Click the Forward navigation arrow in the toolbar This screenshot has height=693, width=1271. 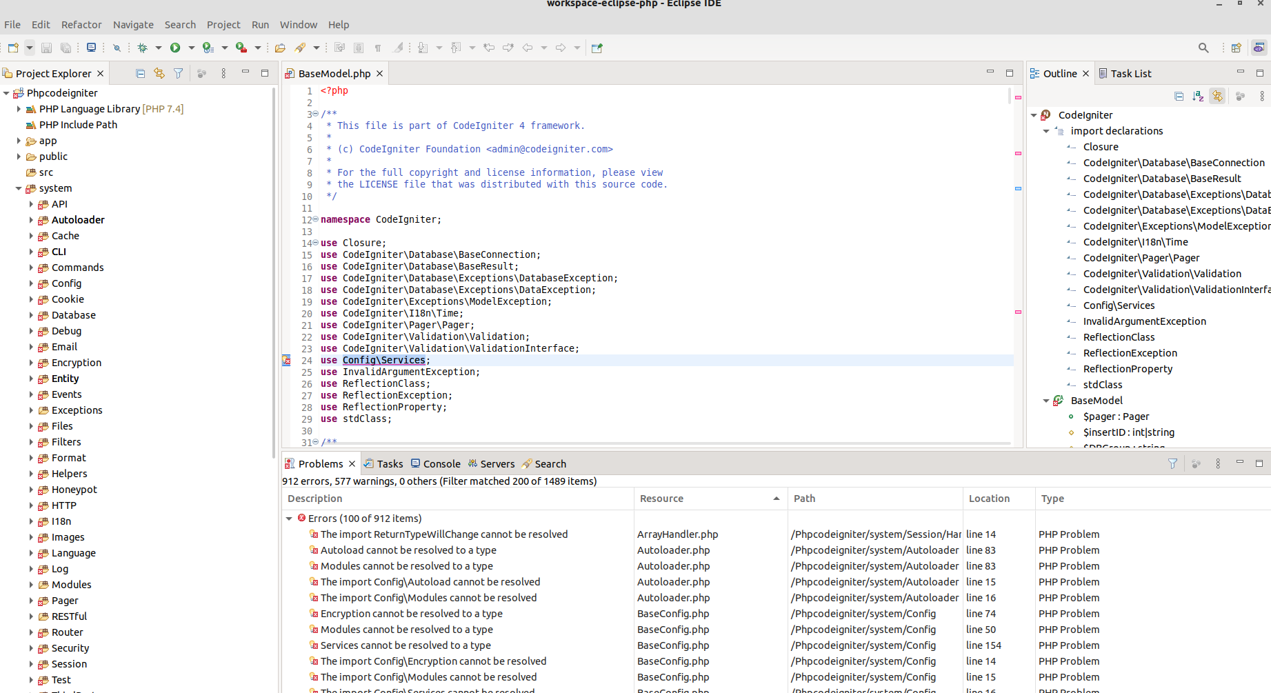pos(561,48)
